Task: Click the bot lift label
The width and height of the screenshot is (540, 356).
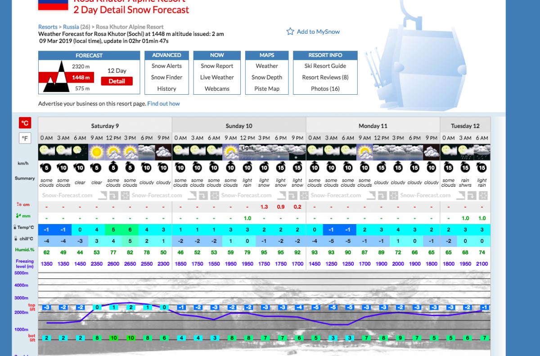Action: click(31, 338)
